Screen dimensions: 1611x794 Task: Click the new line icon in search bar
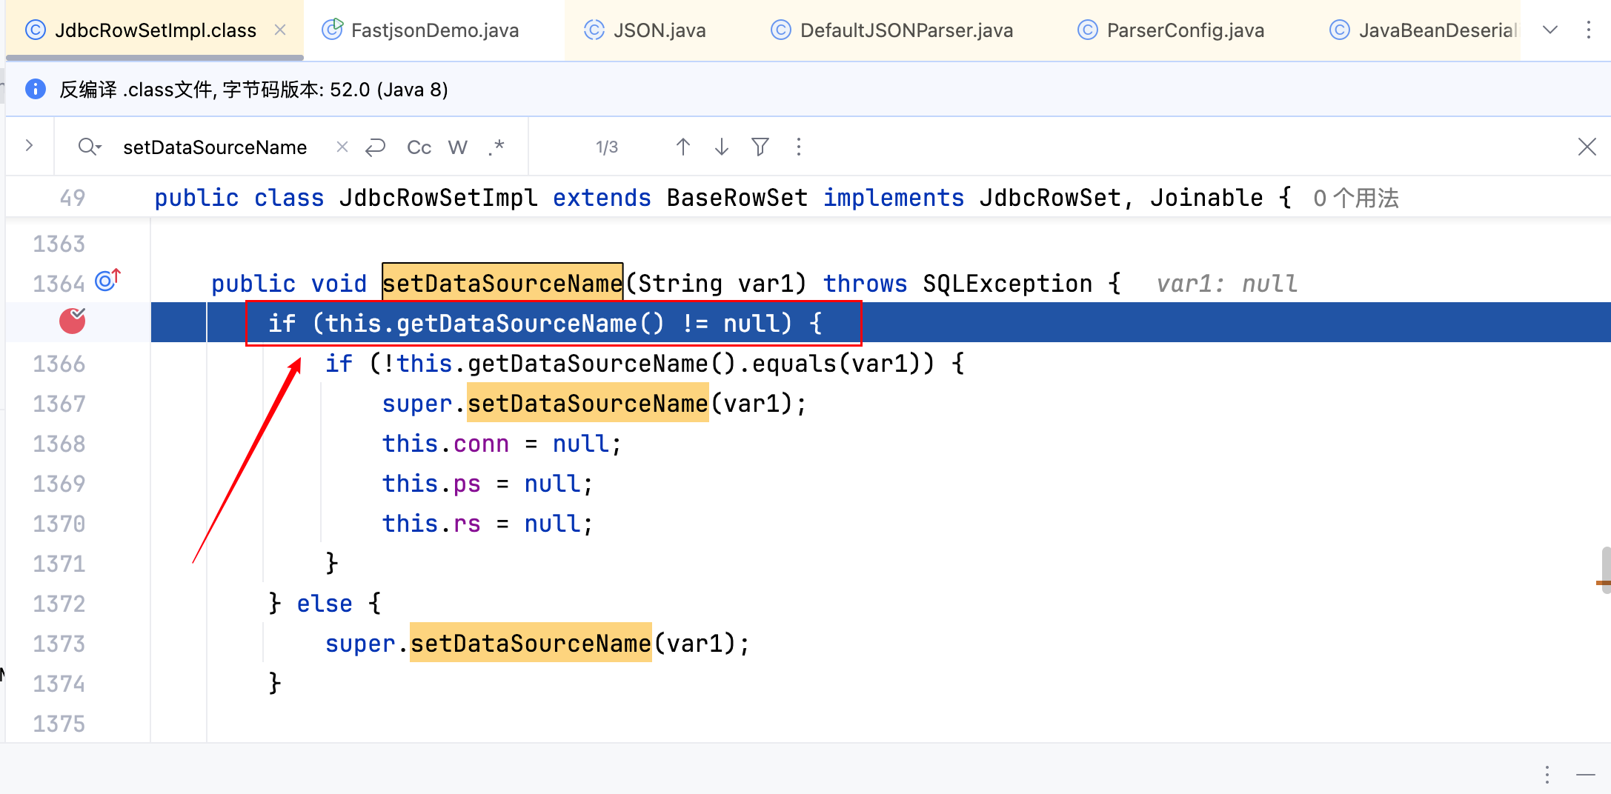pos(376,147)
